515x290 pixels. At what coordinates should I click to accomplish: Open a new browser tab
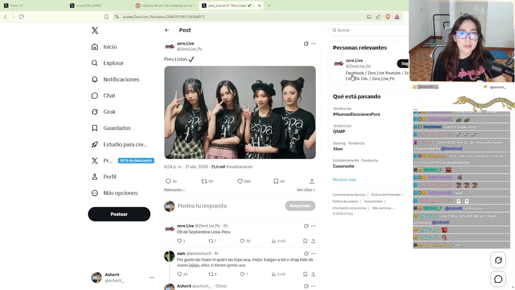pyautogui.click(x=269, y=6)
